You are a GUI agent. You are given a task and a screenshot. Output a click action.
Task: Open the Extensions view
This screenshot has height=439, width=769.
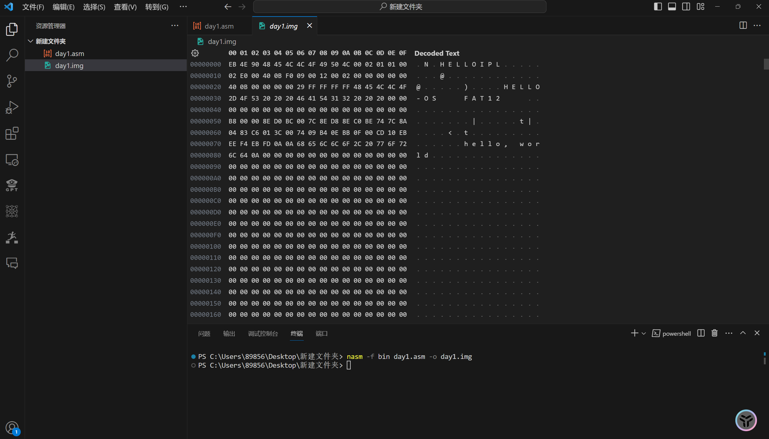click(12, 134)
